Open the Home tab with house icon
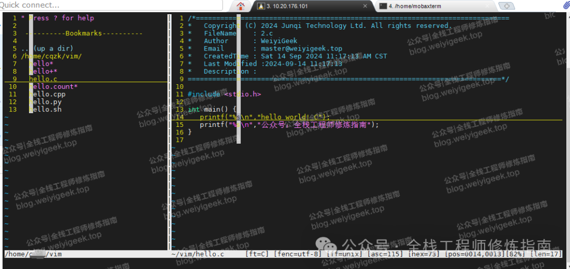Viewport: 570px width, 269px height. (240, 6)
